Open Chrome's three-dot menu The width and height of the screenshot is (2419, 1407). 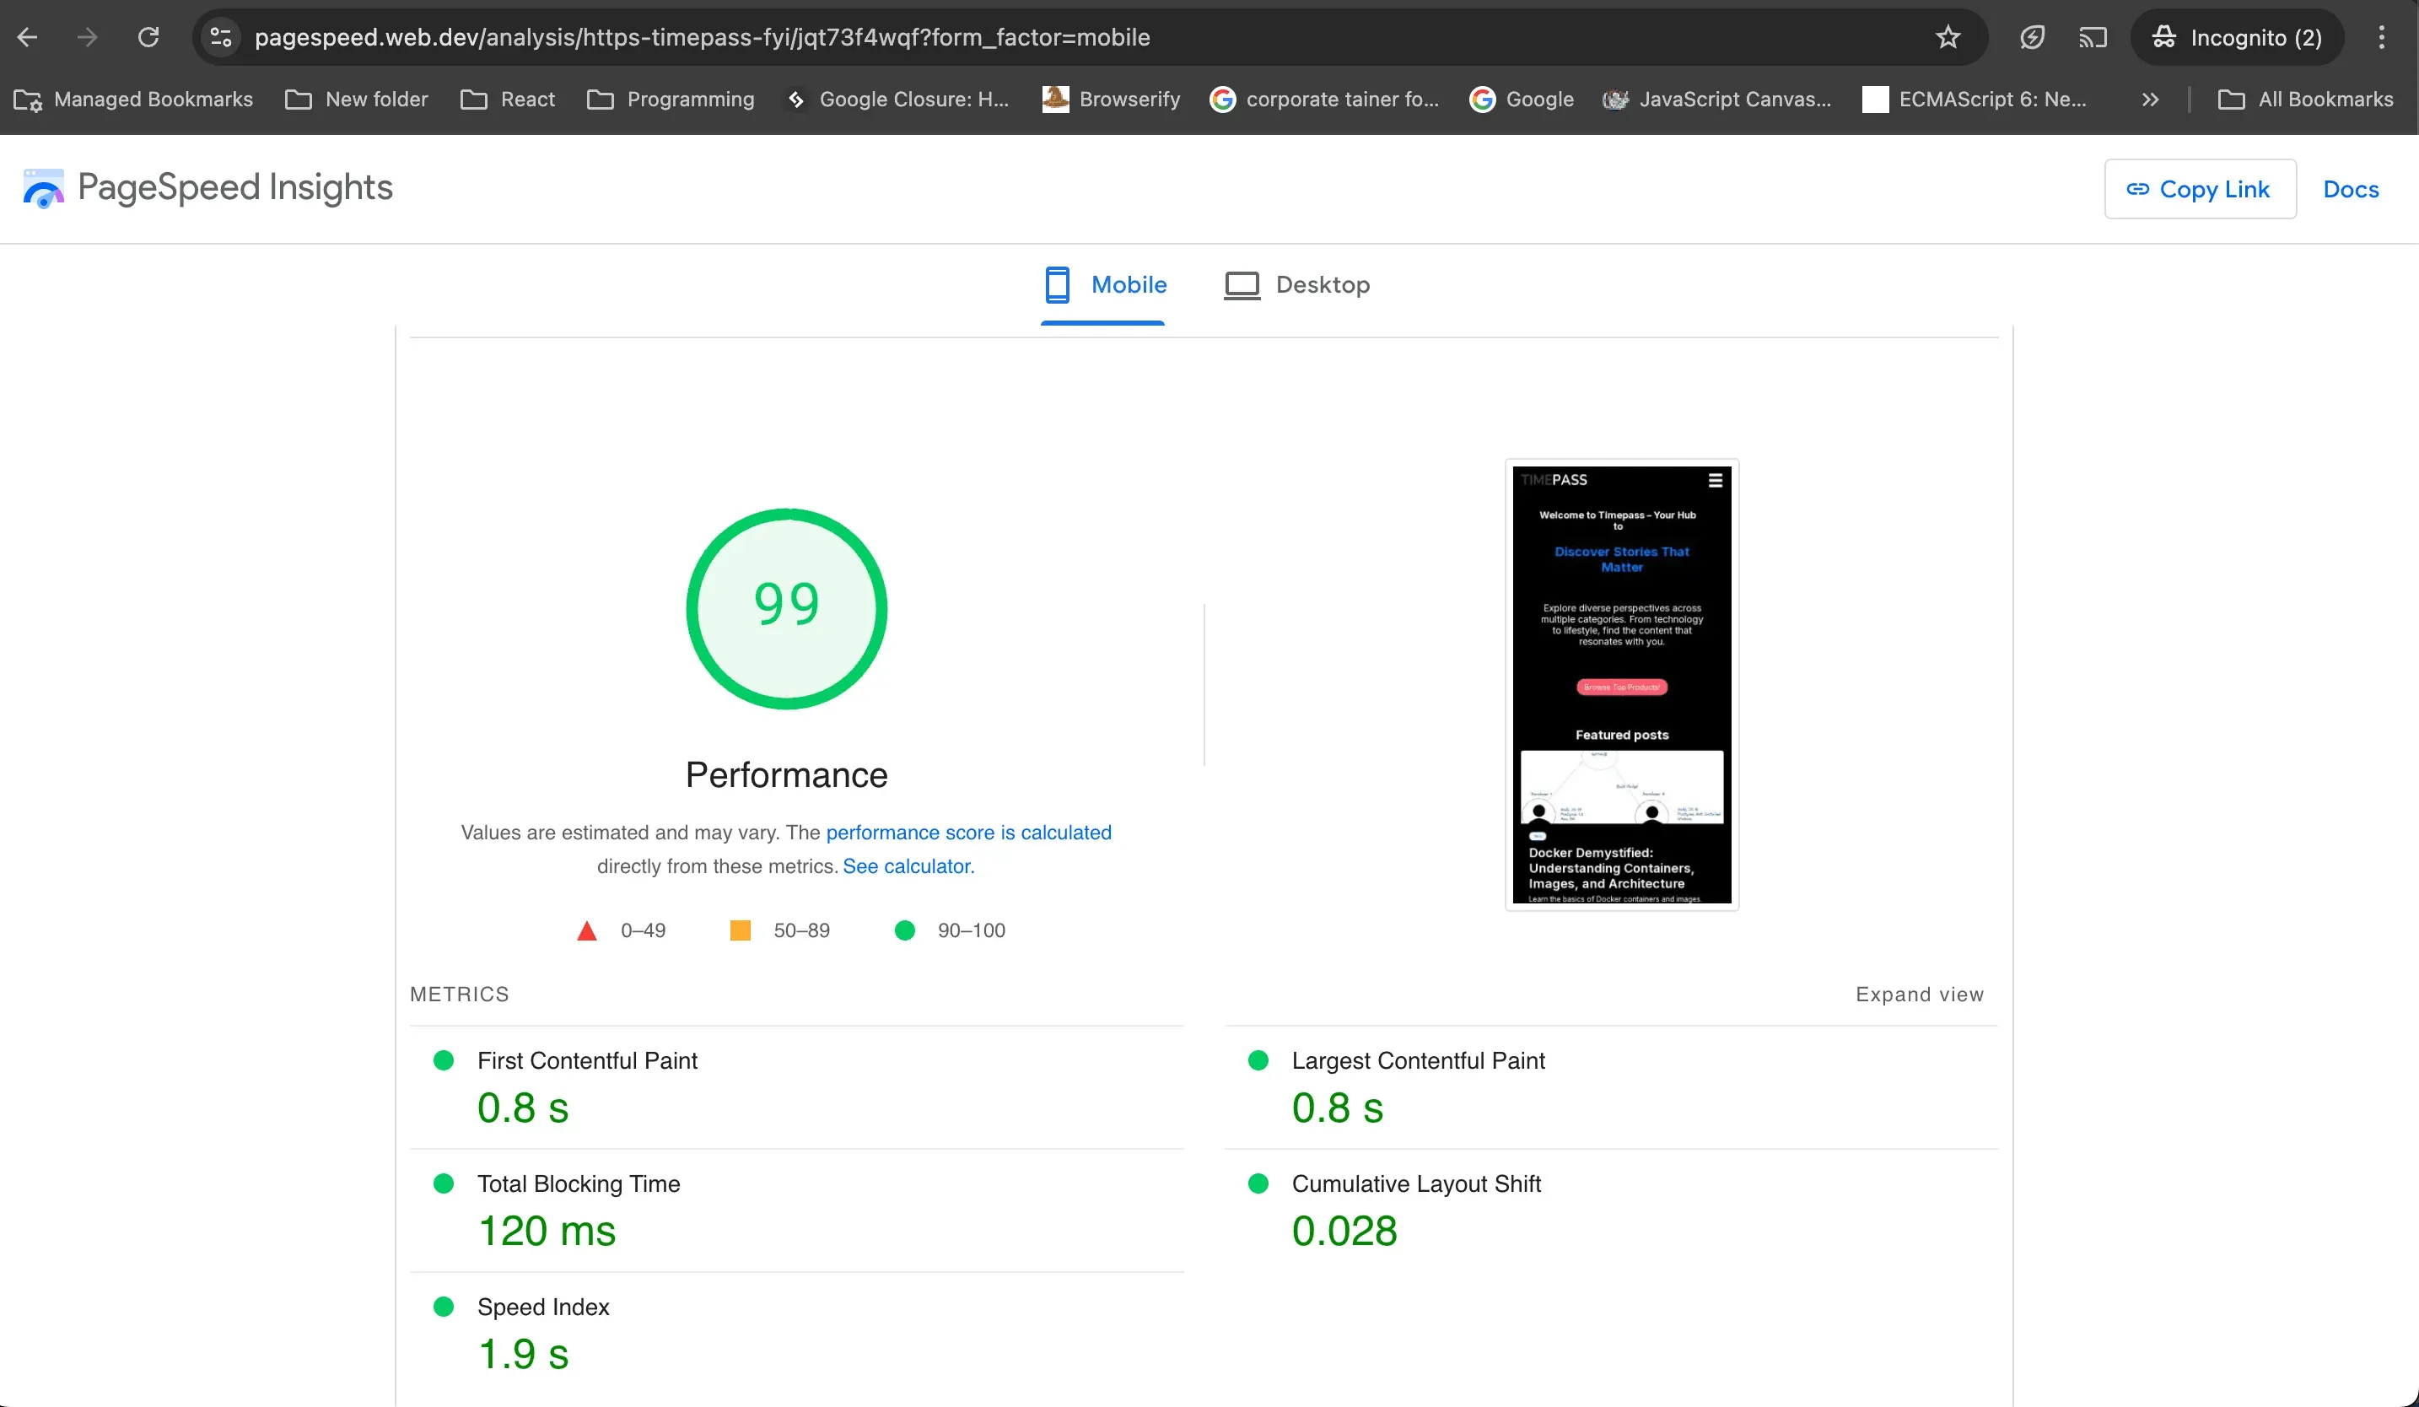[x=2383, y=36]
